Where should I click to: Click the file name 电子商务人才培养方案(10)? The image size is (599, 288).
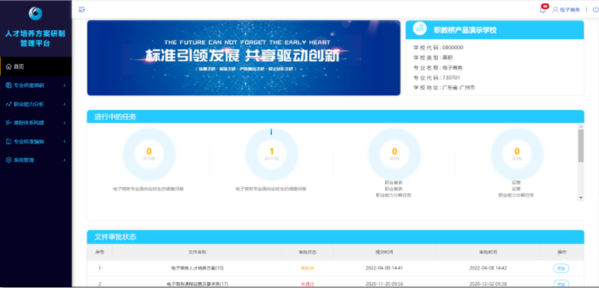click(198, 268)
